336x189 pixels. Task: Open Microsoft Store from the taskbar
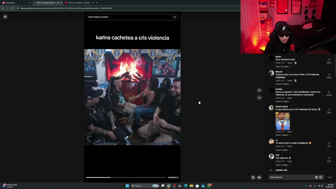click(197, 186)
